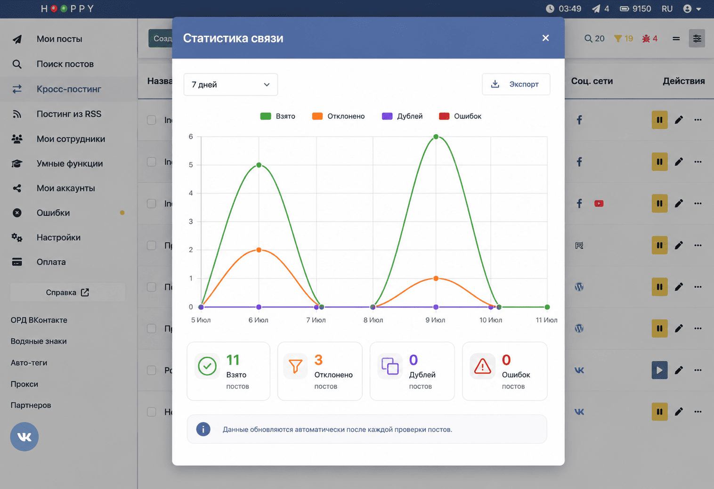Viewport: 714px width, 489px height.
Task: Tick the checkbox of the first table row
Action: [152, 120]
